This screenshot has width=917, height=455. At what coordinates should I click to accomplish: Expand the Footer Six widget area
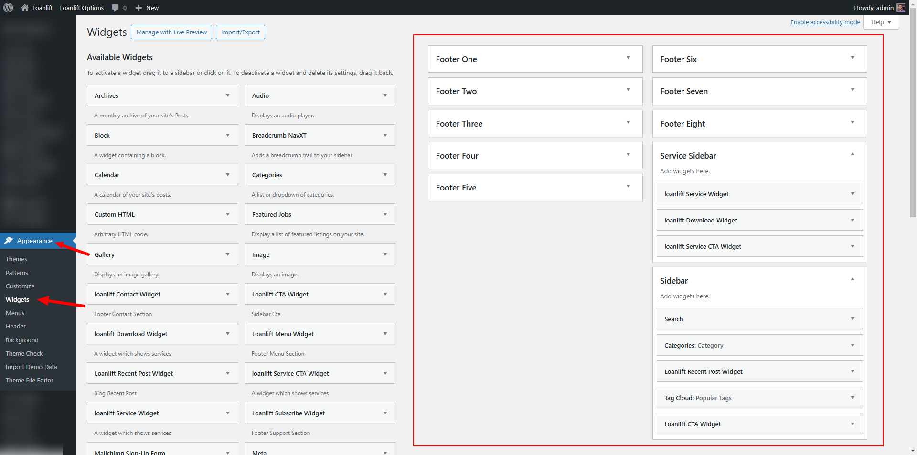(853, 58)
